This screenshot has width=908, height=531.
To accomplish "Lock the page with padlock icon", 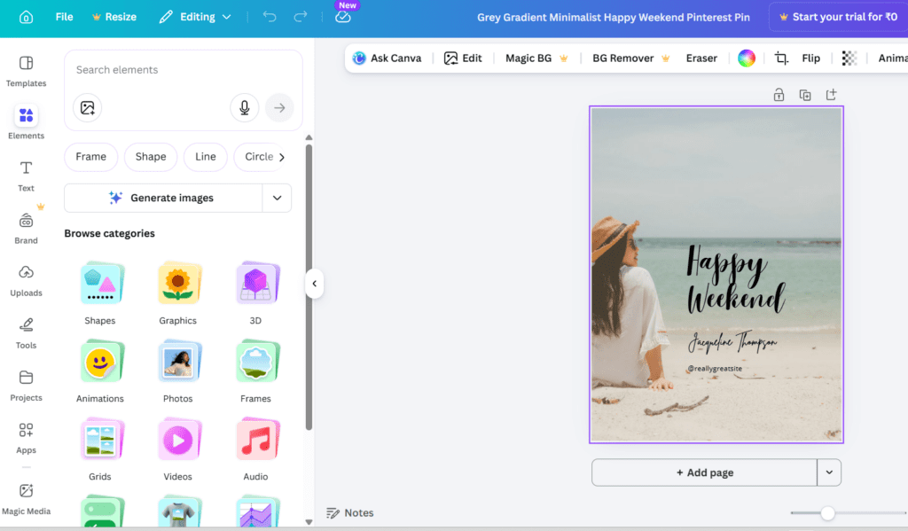I will 779,95.
